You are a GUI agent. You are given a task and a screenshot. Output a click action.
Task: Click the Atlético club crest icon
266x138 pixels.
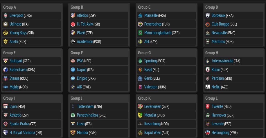73,16
